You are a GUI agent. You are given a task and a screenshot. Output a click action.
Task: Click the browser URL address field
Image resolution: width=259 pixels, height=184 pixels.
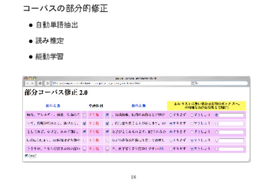pyautogui.click(x=121, y=83)
